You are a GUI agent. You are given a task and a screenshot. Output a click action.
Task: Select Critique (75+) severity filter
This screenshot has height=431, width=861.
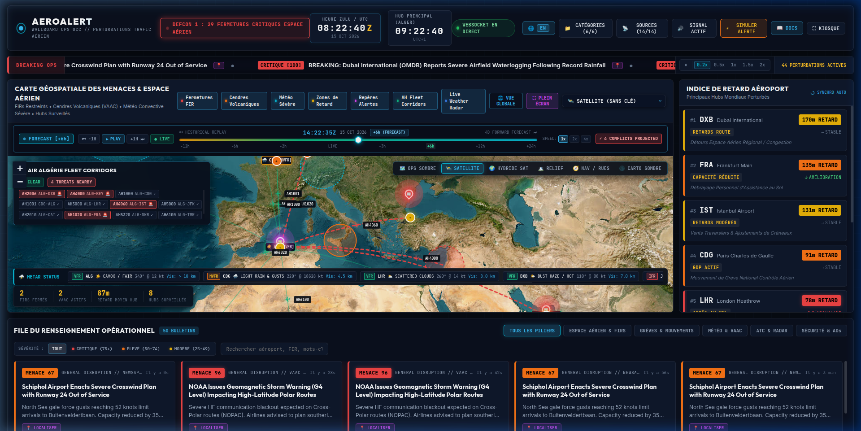(92, 349)
